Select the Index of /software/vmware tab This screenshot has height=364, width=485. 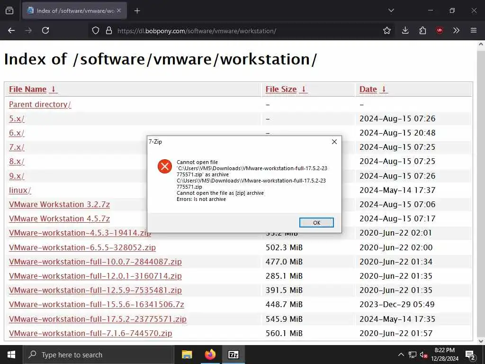(x=74, y=10)
